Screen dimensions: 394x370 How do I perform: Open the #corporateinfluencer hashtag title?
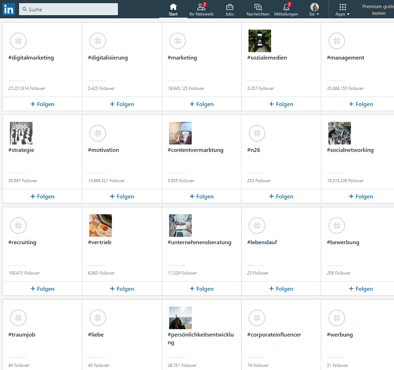click(274, 335)
